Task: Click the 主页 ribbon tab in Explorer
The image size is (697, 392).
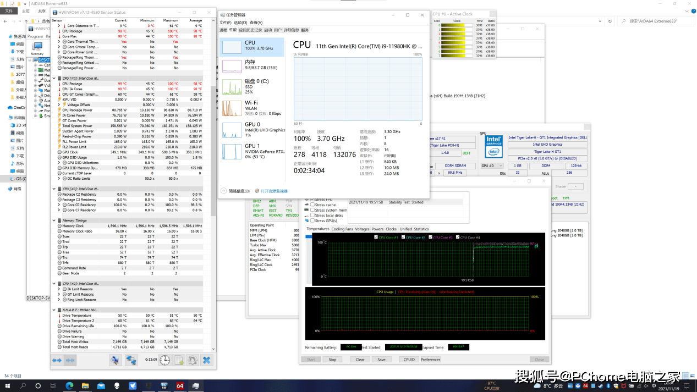Action: (x=26, y=11)
